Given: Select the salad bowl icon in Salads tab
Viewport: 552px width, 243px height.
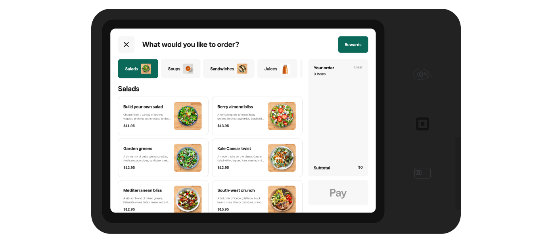Looking at the screenshot, I should [x=146, y=69].
